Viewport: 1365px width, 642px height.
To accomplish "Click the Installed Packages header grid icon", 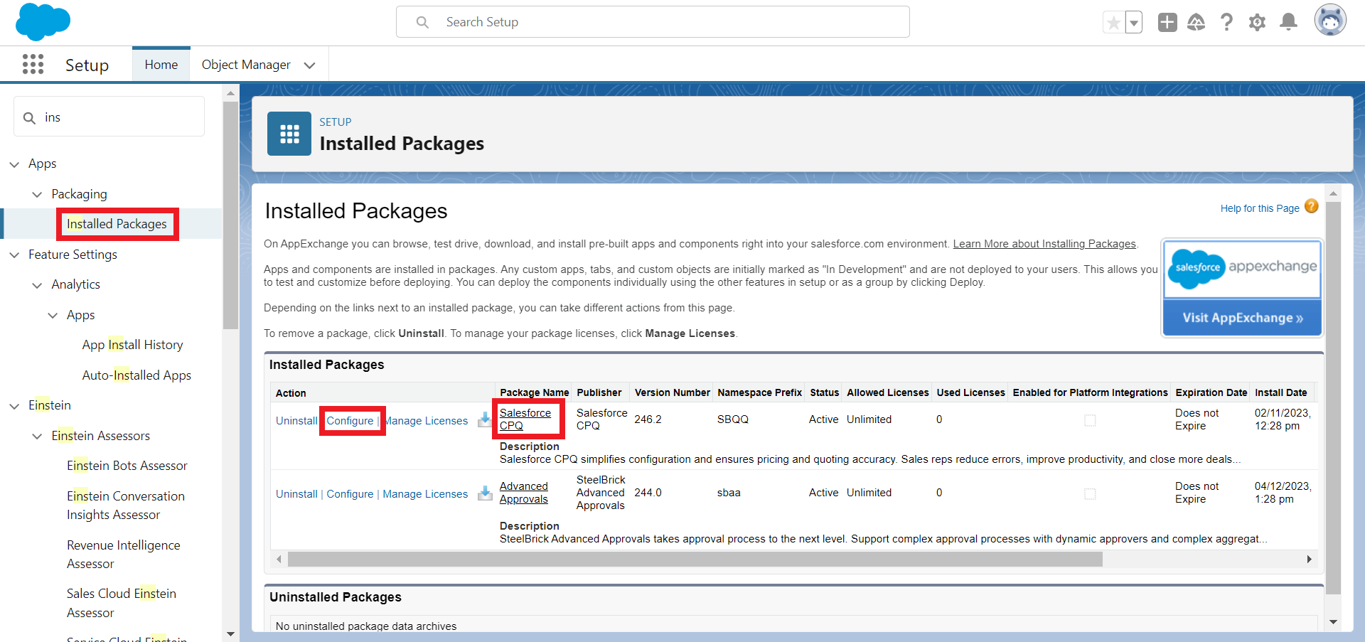I will coord(289,134).
